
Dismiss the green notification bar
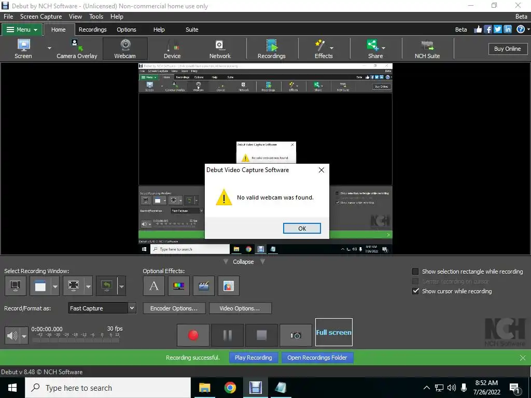tap(523, 358)
